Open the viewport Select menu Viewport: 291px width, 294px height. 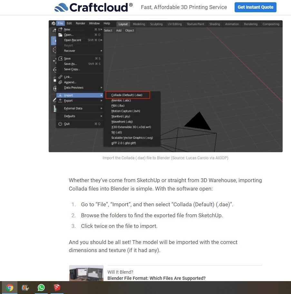pos(108,30)
